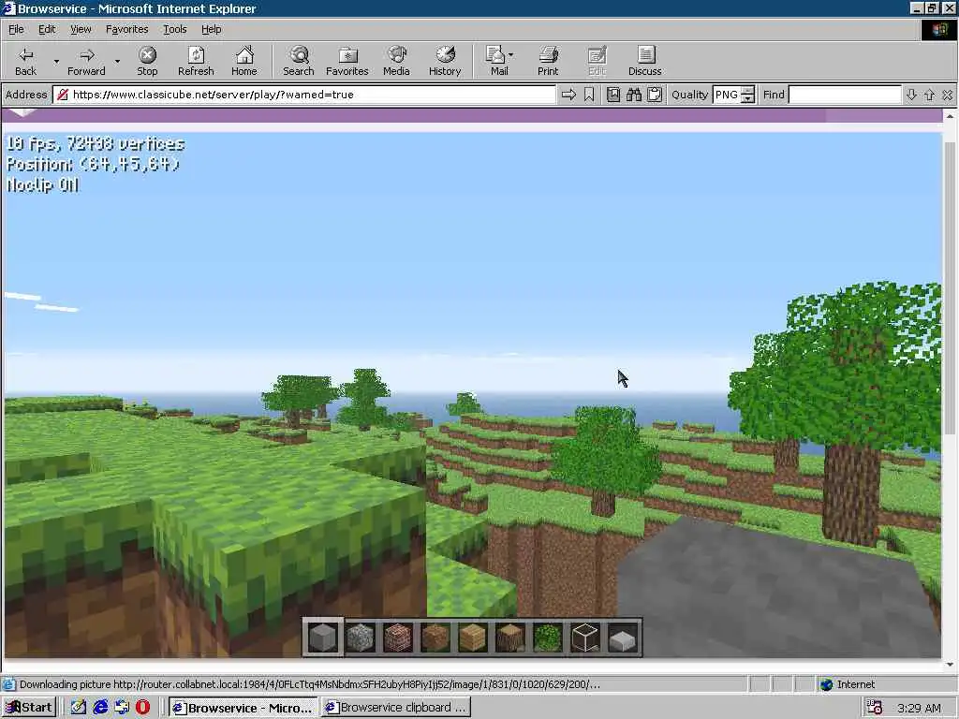Select the leaves block in hotbar
This screenshot has width=959, height=719.
coord(547,637)
